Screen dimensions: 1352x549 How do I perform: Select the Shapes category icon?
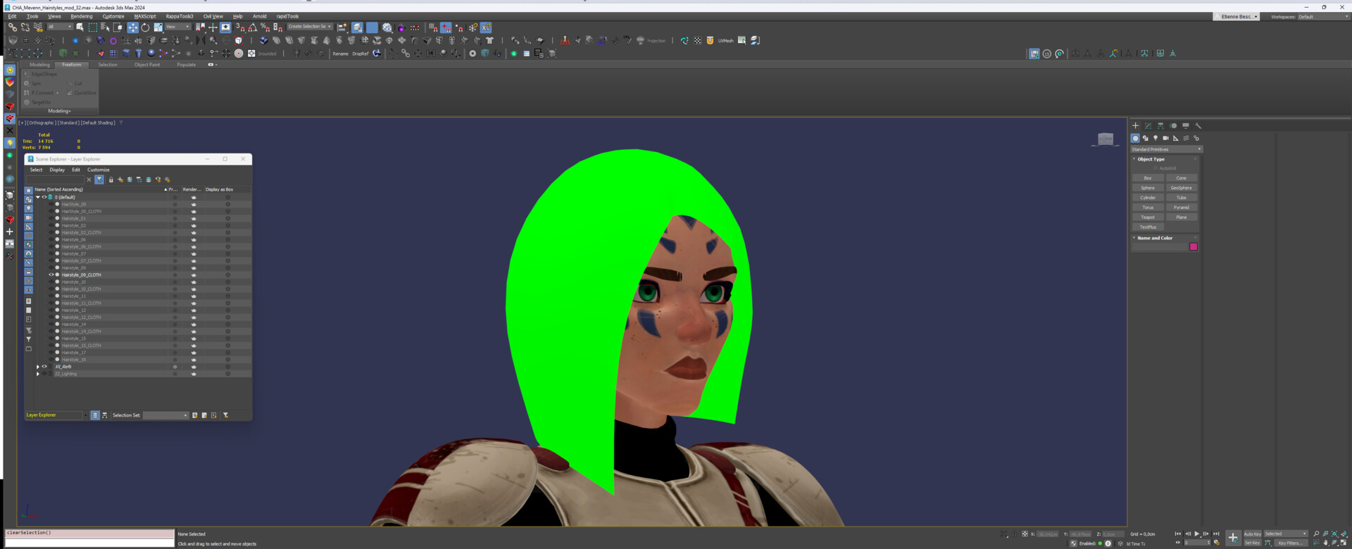point(1145,138)
